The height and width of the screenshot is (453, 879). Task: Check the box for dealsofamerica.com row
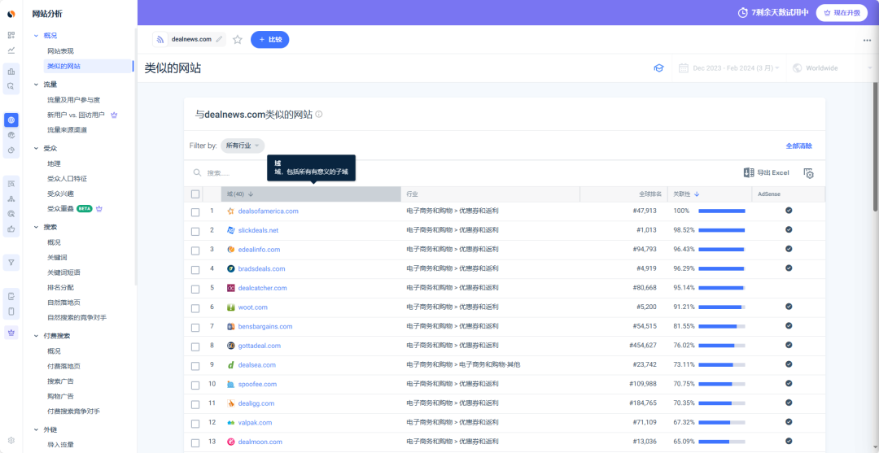[x=195, y=211]
